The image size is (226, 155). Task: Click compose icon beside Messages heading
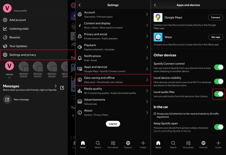click(62, 88)
